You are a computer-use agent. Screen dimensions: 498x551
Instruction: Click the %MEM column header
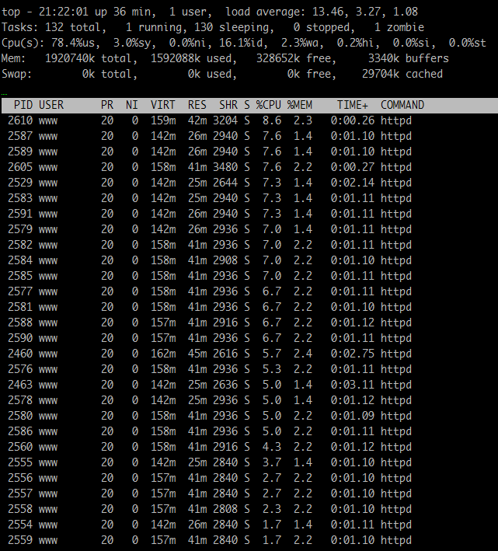coord(299,105)
